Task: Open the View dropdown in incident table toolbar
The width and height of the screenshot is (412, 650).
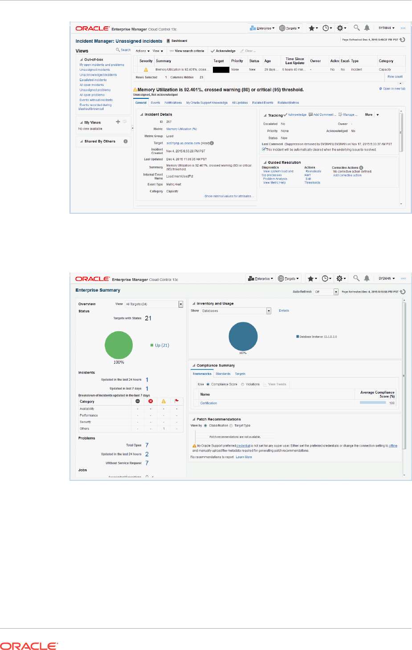Action: pos(158,51)
